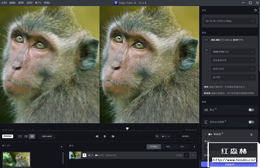
Task: Open more options for output item
Action: pyautogui.click(x=193, y=155)
